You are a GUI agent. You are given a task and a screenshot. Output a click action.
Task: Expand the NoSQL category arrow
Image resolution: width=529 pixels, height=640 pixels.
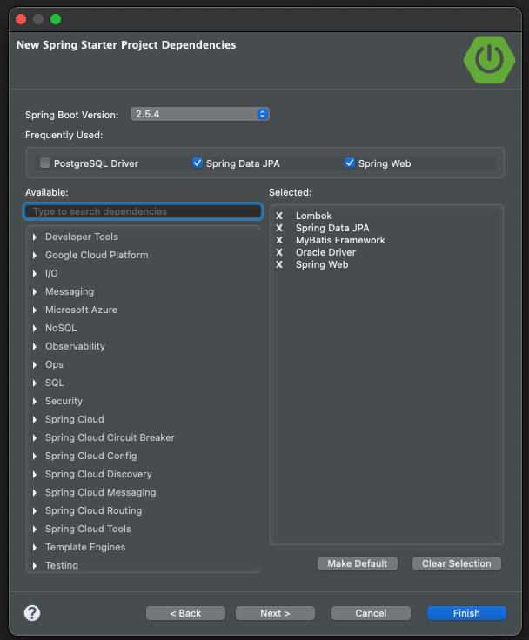click(35, 328)
